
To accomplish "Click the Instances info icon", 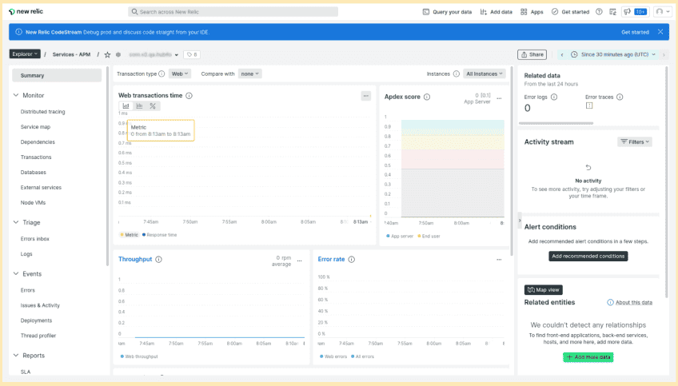I will click(457, 74).
